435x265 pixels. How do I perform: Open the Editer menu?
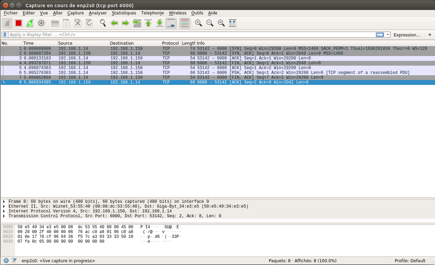[29, 13]
